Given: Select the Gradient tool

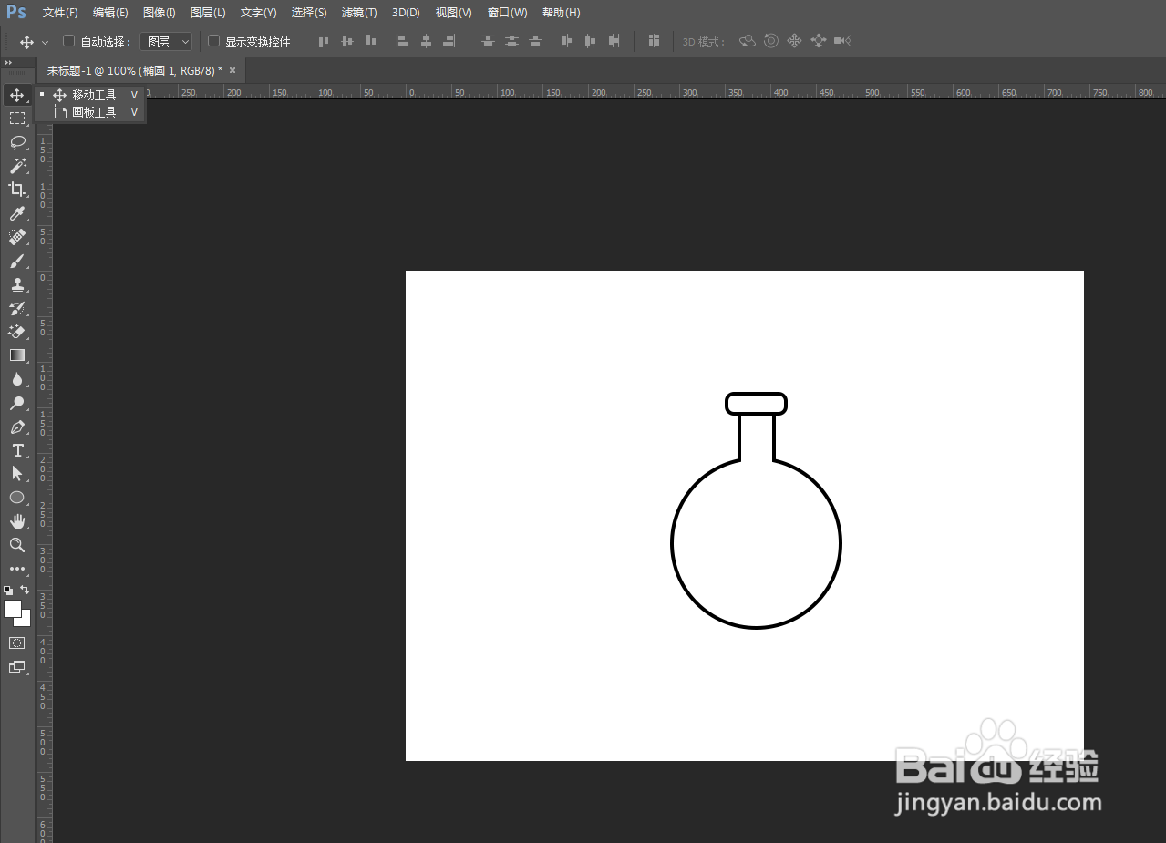Looking at the screenshot, I should [x=16, y=355].
